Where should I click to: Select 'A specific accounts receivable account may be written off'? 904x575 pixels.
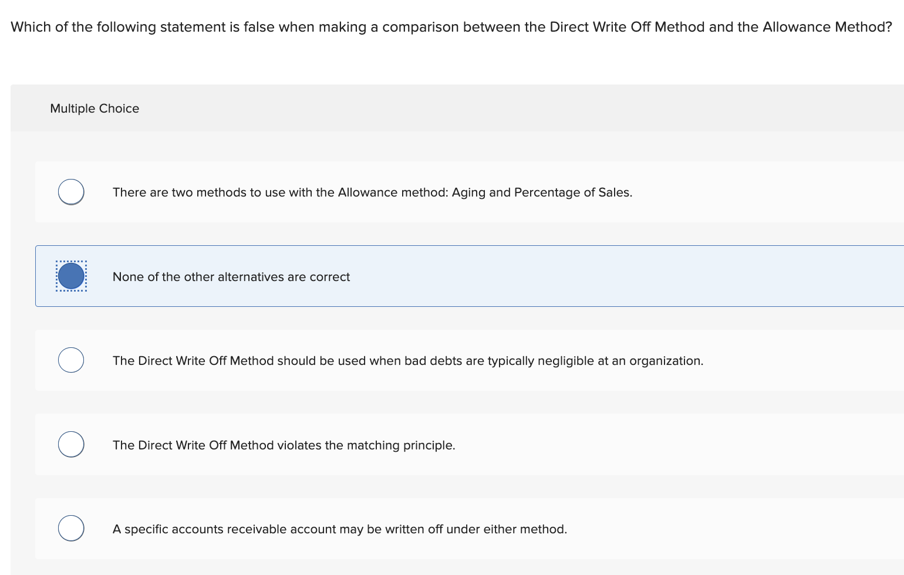click(70, 528)
